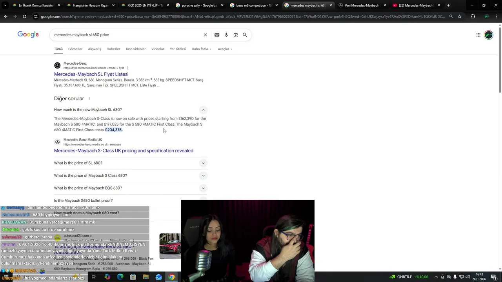Click the Mercedes-Benz Media UK source name

pyautogui.click(x=83, y=140)
